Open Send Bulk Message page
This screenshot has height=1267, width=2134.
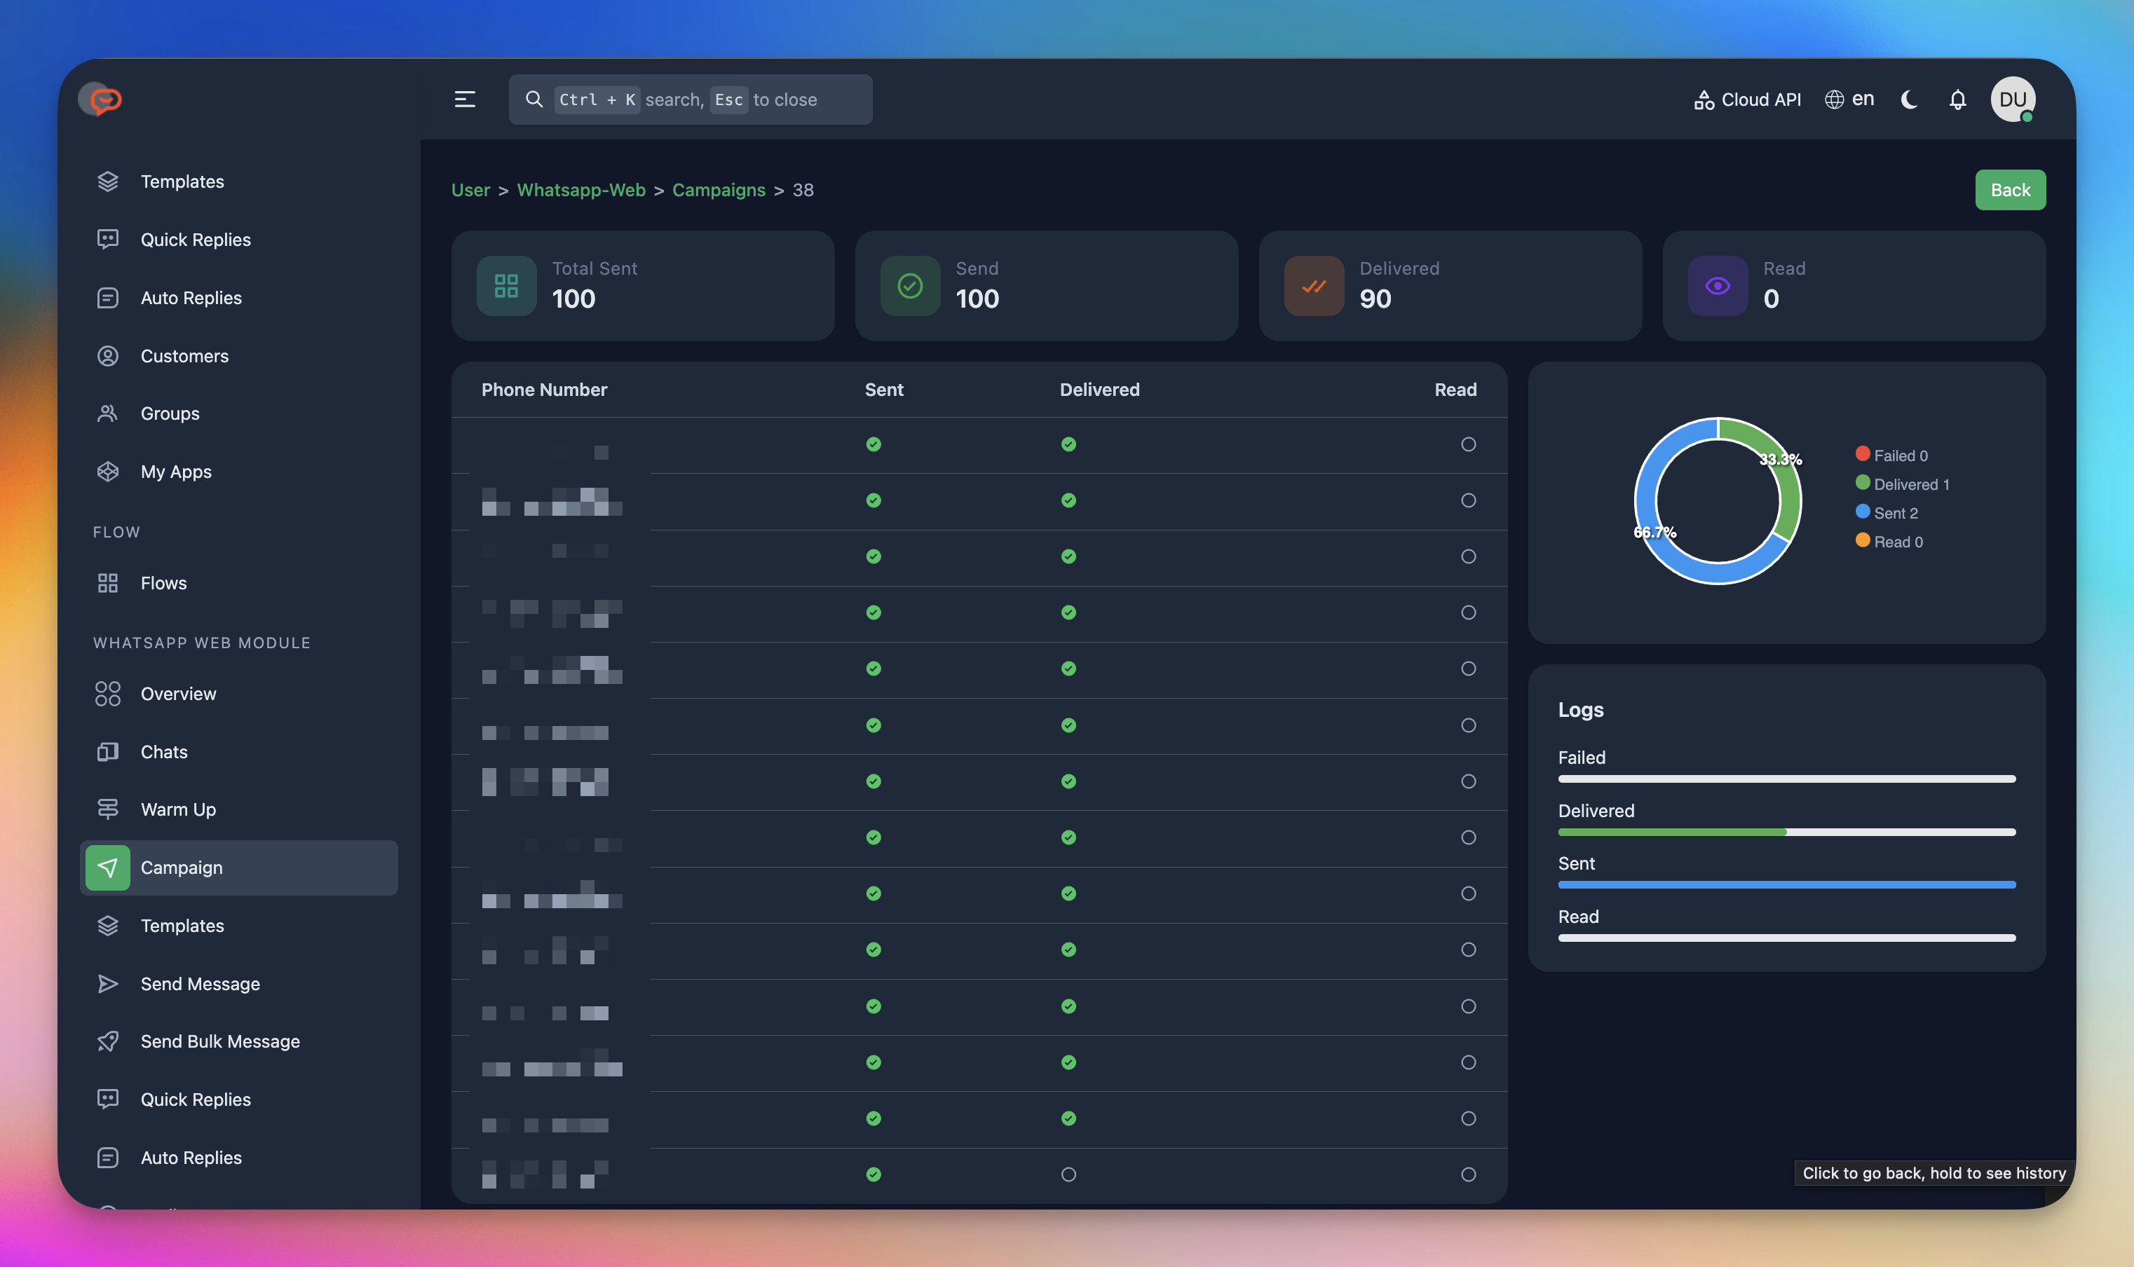[219, 1041]
